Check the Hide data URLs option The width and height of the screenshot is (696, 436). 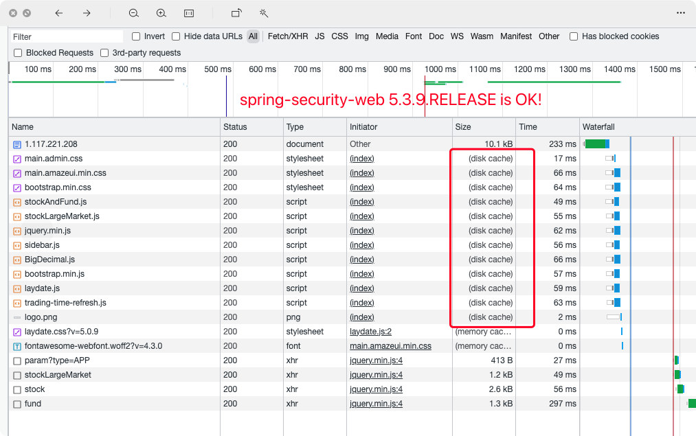pos(176,36)
